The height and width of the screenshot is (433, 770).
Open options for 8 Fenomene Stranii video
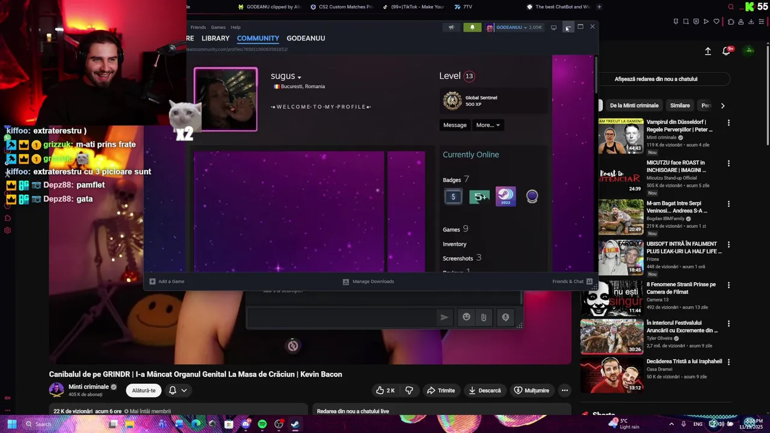(x=728, y=285)
